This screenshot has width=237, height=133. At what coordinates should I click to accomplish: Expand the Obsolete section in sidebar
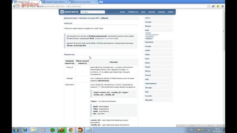pos(158,100)
